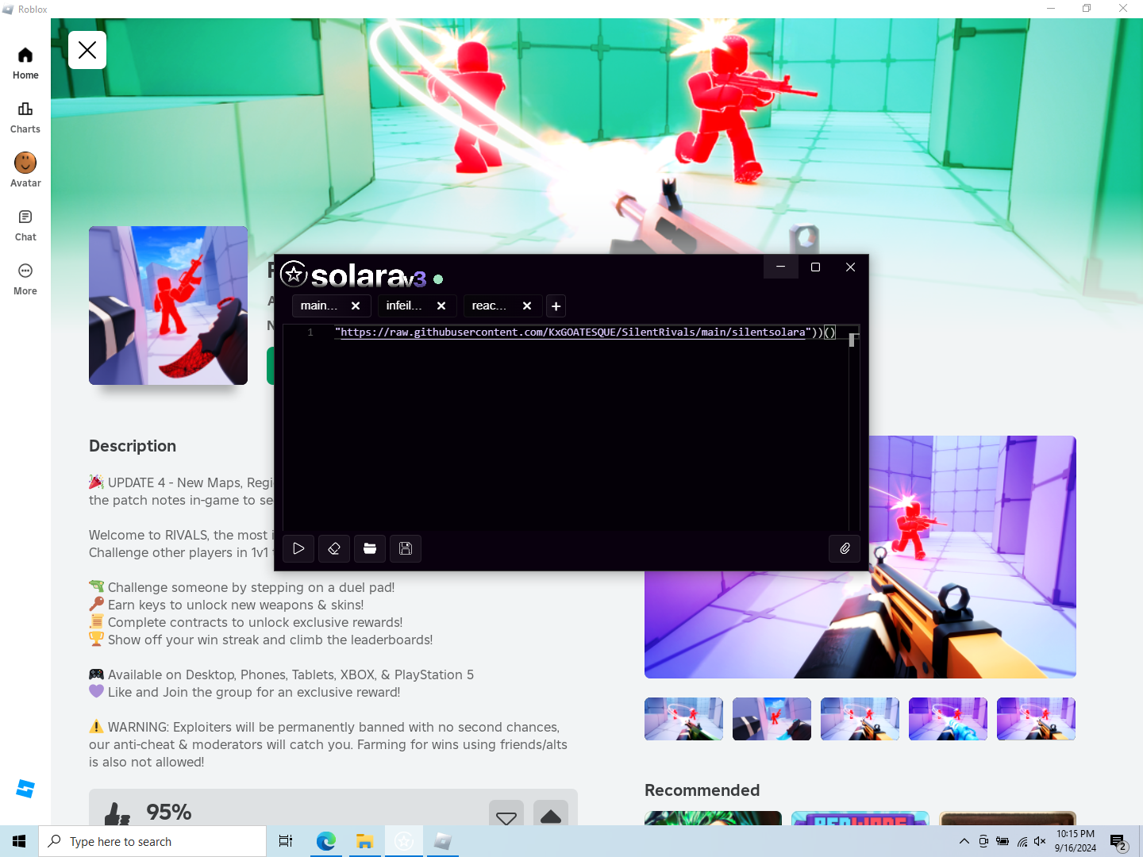1143x857 pixels.
Task: Switch to the infeil... tab in Solara
Action: tap(404, 306)
